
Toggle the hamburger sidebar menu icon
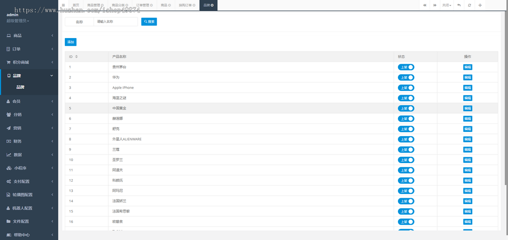[x=63, y=5]
